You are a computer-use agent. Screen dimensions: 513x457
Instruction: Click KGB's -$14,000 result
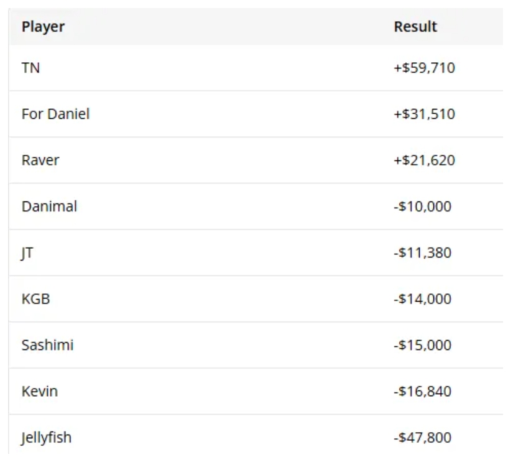tap(422, 299)
